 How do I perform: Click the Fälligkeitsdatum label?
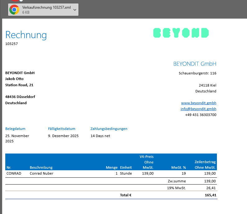61,129
